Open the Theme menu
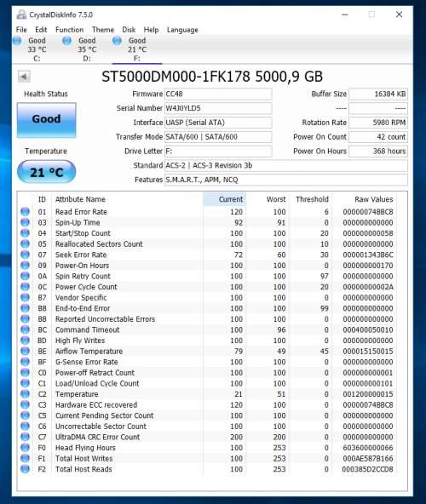 [x=103, y=30]
